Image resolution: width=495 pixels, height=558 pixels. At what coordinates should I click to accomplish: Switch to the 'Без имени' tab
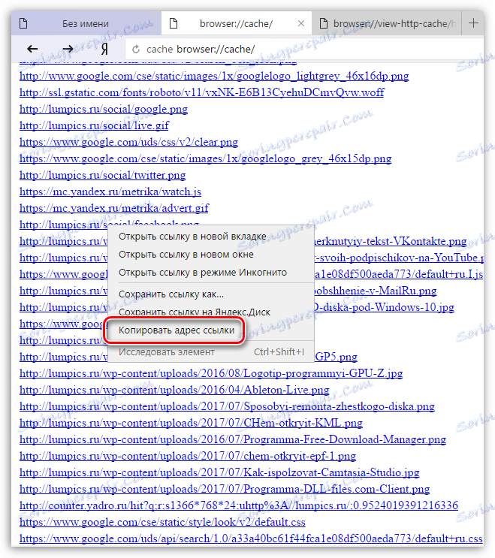click(86, 23)
